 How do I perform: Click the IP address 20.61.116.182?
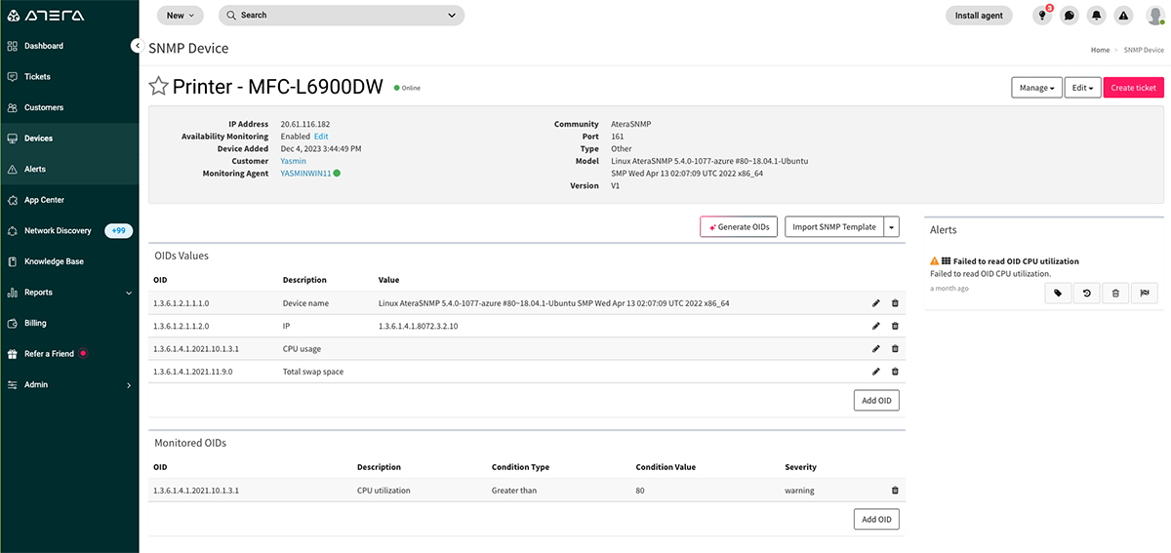click(x=304, y=124)
